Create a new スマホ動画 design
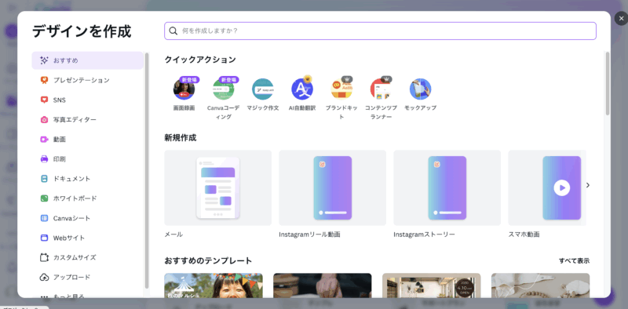 [x=547, y=187]
